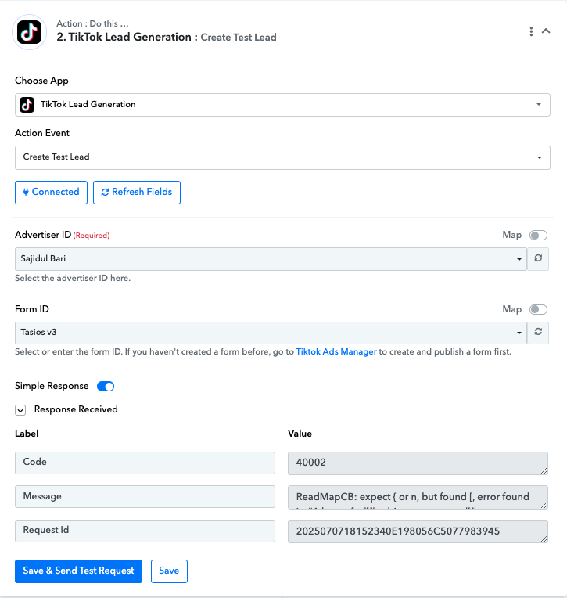Click Save & Send Test Request

[78, 571]
